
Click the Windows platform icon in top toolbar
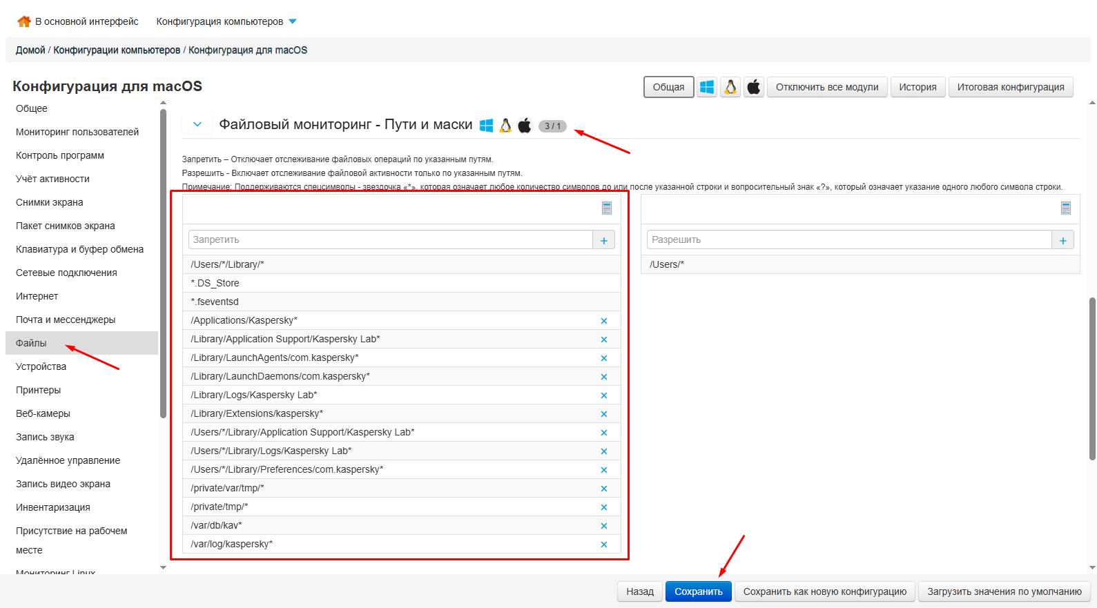tap(707, 87)
